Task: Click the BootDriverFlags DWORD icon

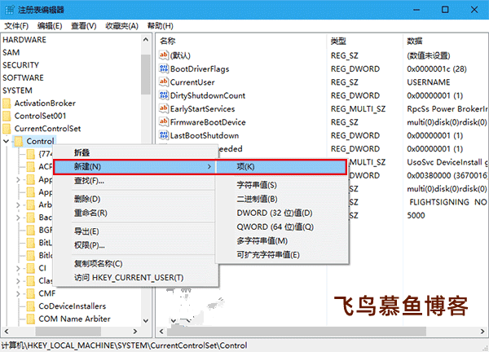Action: coord(164,68)
